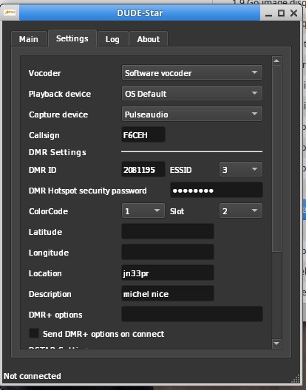
Task: Click the 'DMR Settings' section heading
Action: (x=58, y=152)
